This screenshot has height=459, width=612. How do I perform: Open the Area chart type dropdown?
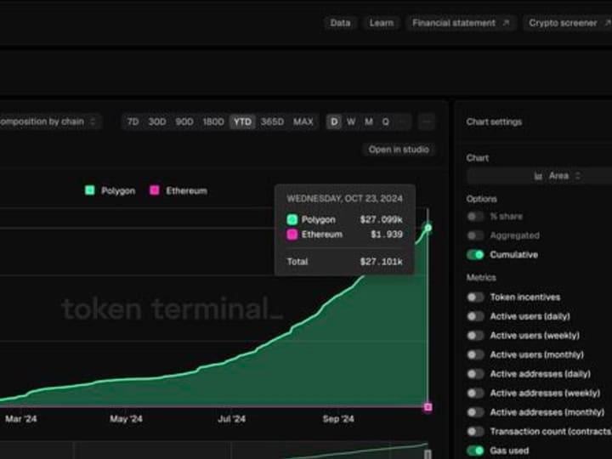[540, 176]
